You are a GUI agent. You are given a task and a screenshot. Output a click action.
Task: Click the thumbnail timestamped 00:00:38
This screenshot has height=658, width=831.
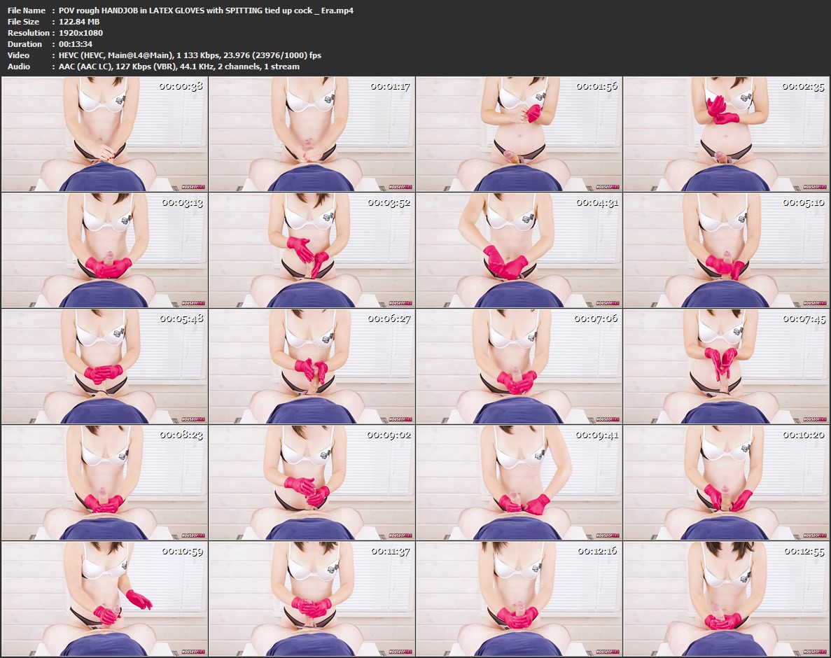104,134
